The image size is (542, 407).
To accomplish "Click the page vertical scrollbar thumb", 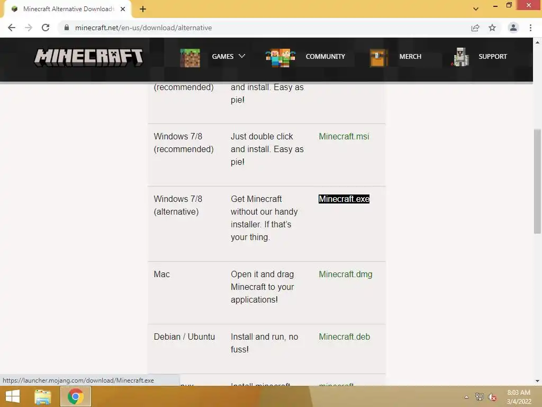I will click(537, 181).
